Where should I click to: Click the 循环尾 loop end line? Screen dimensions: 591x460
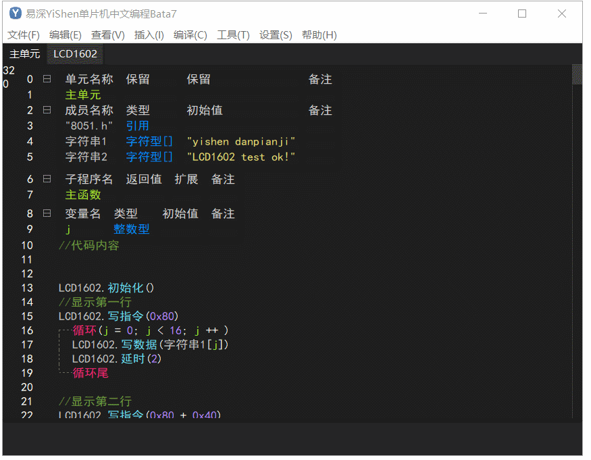91,374
